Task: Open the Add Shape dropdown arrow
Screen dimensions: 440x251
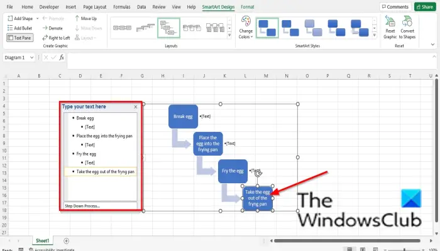Action: [37, 18]
